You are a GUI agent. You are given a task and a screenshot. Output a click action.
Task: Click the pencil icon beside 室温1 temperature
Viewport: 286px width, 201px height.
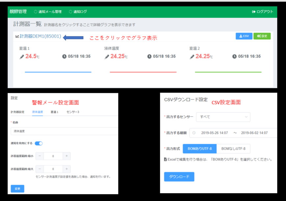(x=22, y=56)
